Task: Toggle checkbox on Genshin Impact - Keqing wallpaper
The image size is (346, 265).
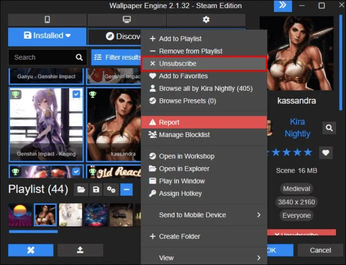Action: point(76,94)
